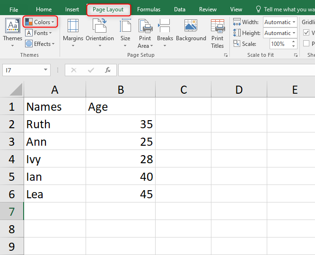Viewport: 315px width, 255px height.
Task: Open the paper Size menu
Action: coord(125,33)
